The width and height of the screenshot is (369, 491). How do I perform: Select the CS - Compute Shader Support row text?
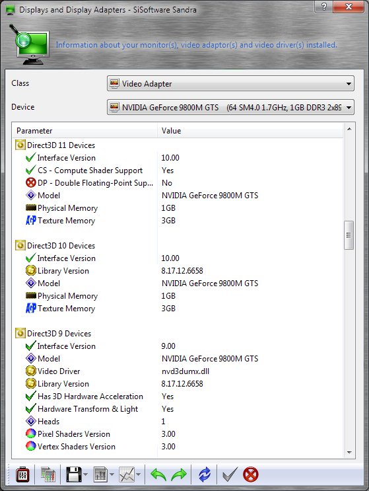pyautogui.click(x=90, y=170)
